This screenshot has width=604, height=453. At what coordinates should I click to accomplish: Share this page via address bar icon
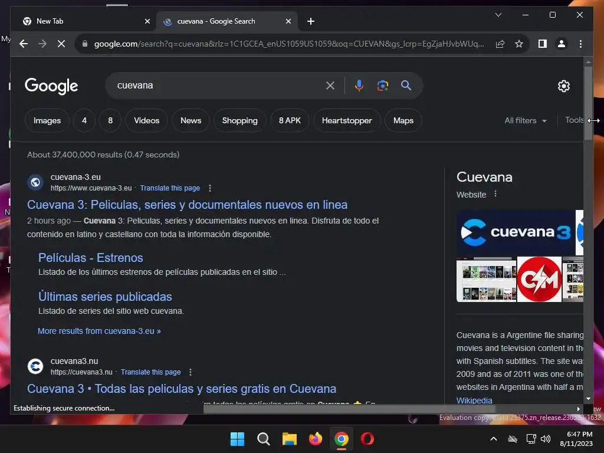pyautogui.click(x=500, y=44)
